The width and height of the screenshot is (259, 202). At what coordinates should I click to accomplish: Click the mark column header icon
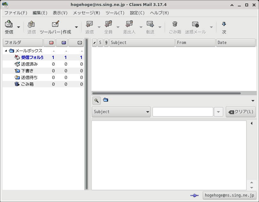tap(94, 43)
